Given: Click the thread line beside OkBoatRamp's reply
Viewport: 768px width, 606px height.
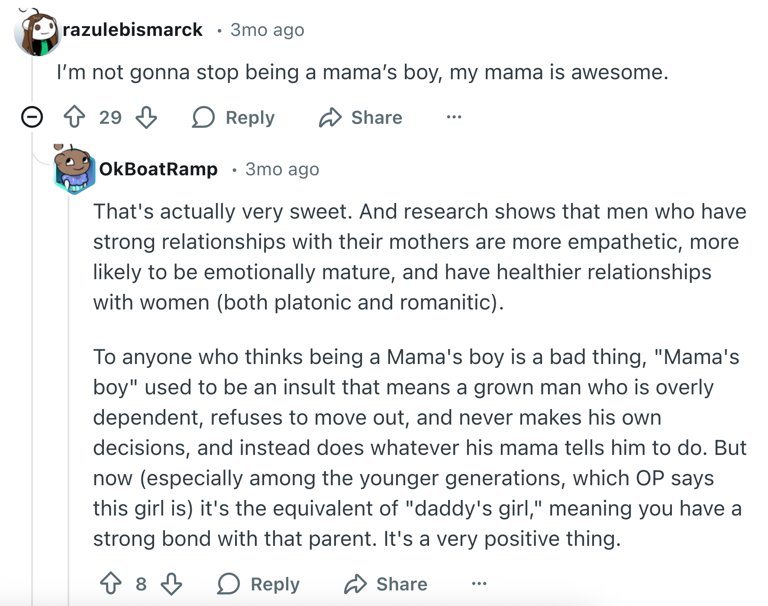Looking at the screenshot, I should pyautogui.click(x=68, y=390).
